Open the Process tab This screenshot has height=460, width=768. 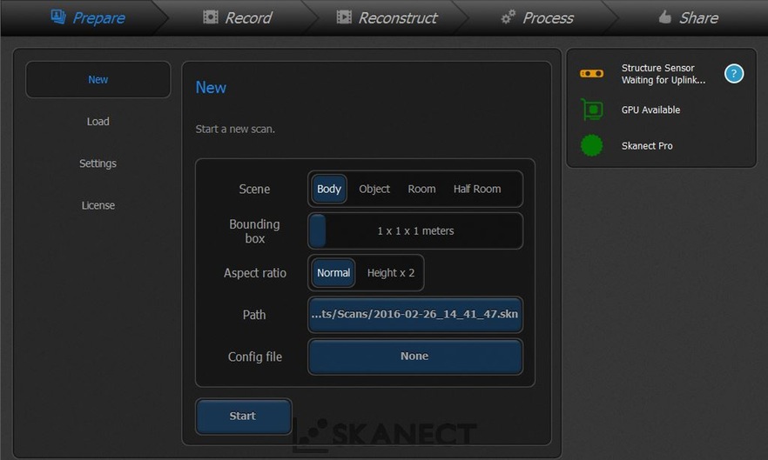(537, 17)
